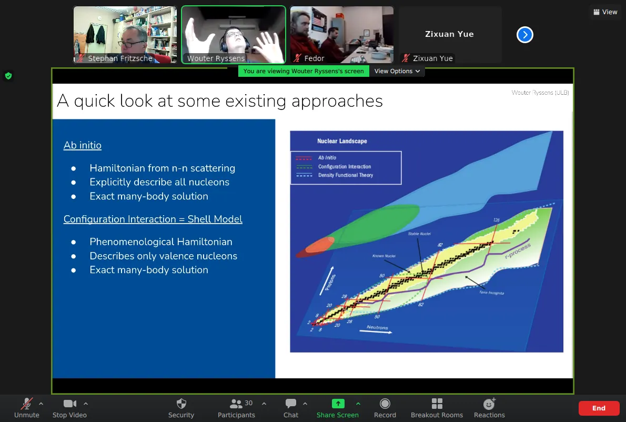Open the View layout menu

pos(605,12)
